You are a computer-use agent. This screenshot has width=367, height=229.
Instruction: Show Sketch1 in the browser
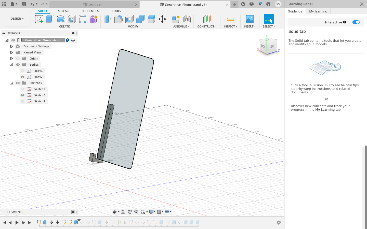(22, 89)
